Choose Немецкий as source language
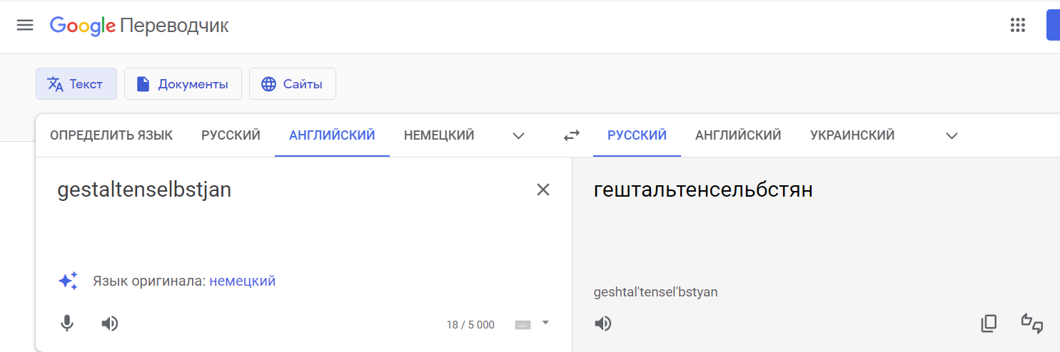 click(x=439, y=135)
